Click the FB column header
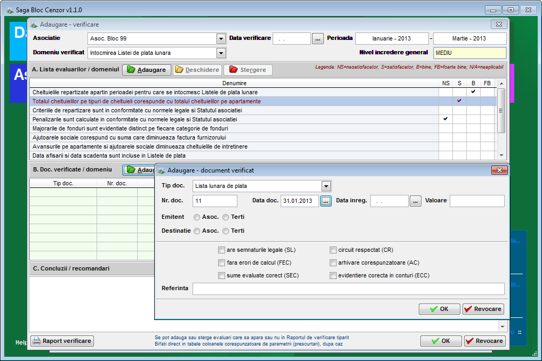The image size is (542, 361). tap(487, 83)
